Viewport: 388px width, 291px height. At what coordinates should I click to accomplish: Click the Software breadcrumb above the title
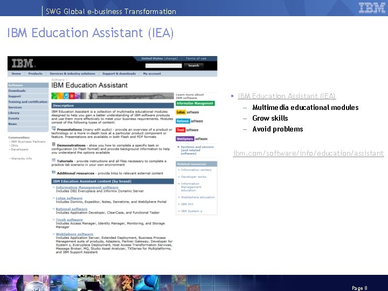point(58,80)
